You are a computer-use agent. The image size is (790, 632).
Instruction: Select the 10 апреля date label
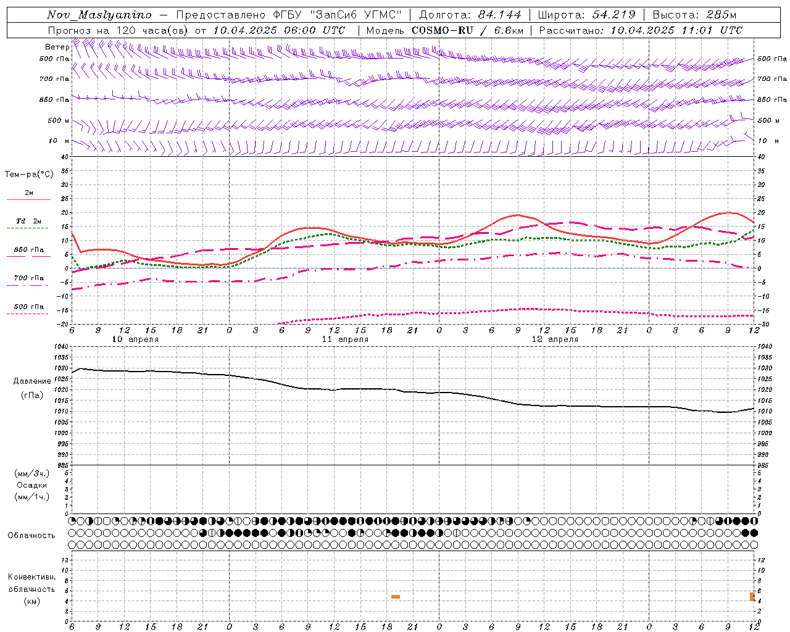point(135,339)
